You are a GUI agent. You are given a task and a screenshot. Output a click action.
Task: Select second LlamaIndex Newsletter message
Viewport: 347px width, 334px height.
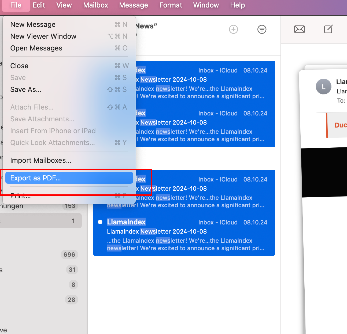point(184,126)
